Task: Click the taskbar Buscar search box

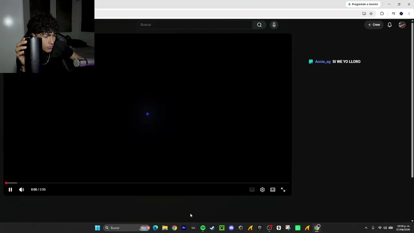Action: coord(127,228)
